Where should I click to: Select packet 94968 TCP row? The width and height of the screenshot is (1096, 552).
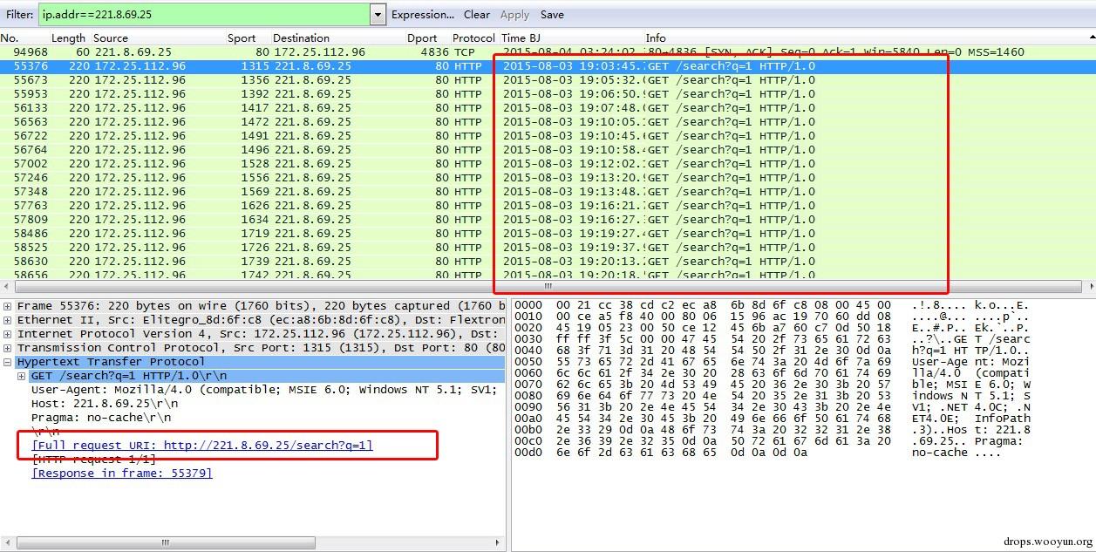(548, 52)
